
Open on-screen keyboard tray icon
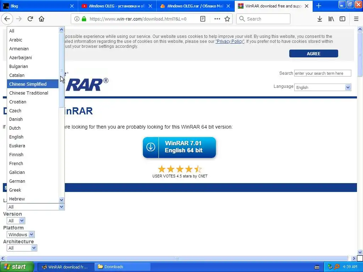tap(317, 267)
